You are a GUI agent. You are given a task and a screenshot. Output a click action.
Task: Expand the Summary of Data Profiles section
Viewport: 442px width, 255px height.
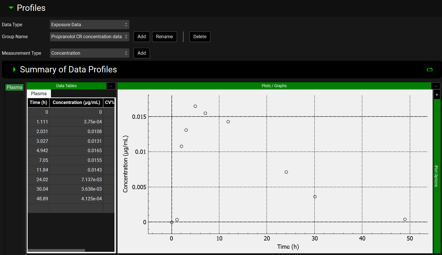[15, 70]
